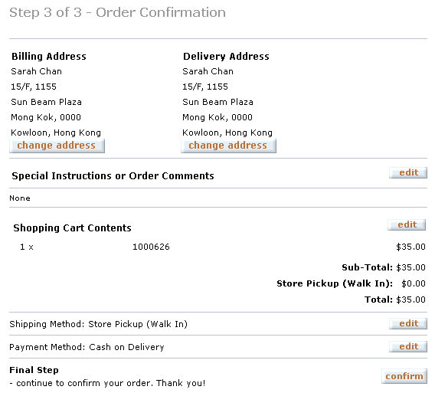
Task: Click the Billing Address heading
Action: click(x=49, y=57)
